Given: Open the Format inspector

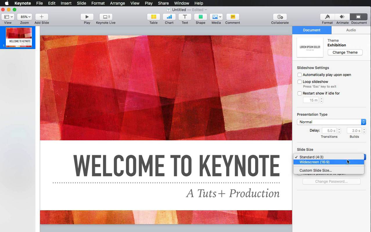Looking at the screenshot, I should coord(327,17).
